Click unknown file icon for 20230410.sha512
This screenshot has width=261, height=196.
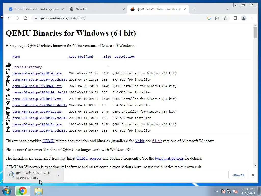point(8,103)
